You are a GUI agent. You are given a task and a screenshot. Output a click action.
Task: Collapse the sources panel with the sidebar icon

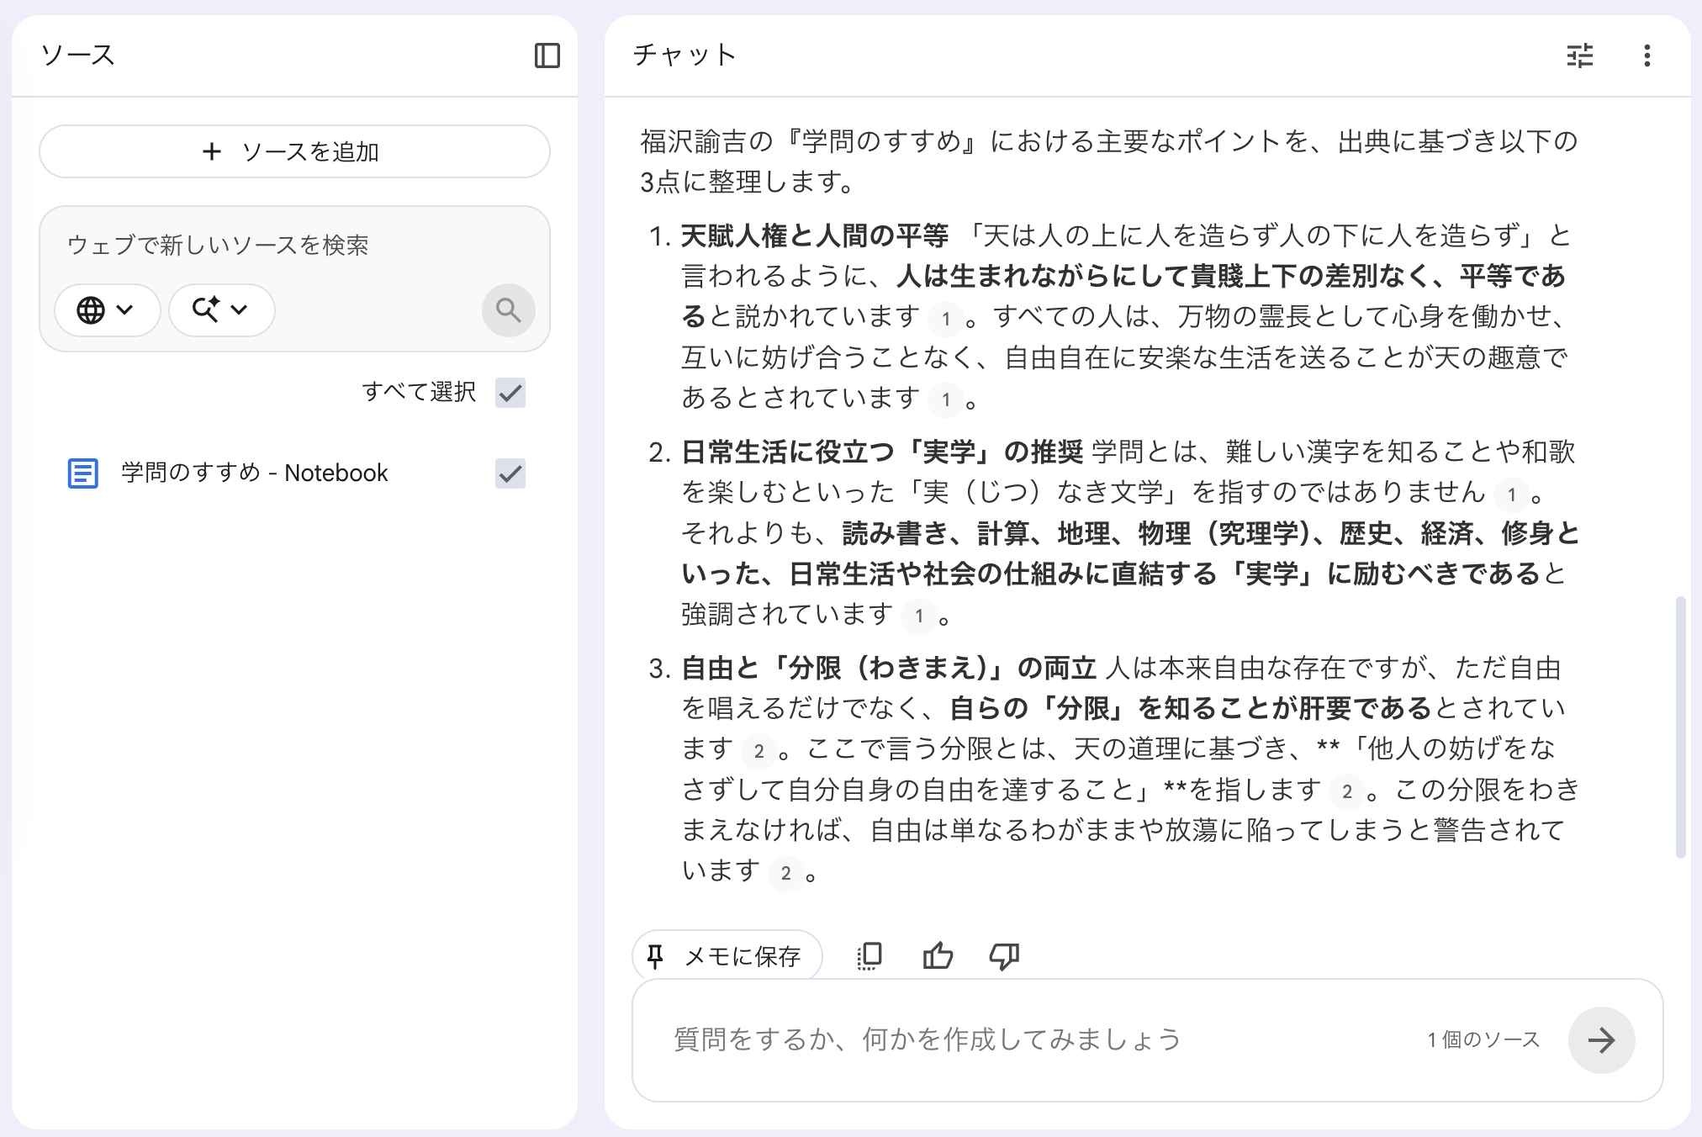click(x=547, y=56)
